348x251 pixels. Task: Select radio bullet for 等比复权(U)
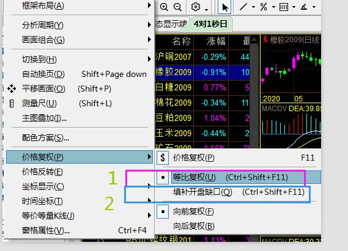click(x=163, y=178)
